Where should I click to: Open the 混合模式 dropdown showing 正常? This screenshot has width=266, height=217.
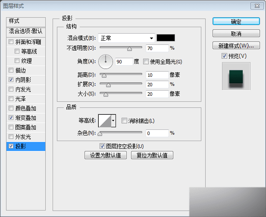pyautogui.click(x=127, y=38)
